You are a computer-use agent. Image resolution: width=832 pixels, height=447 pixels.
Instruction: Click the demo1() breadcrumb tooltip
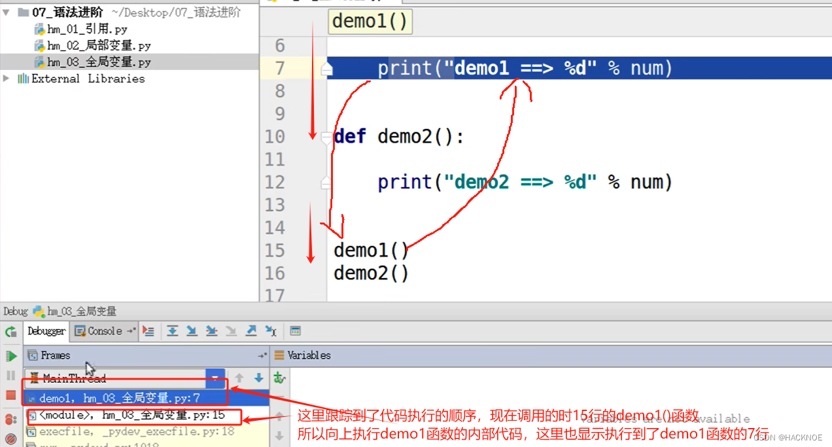pos(370,22)
